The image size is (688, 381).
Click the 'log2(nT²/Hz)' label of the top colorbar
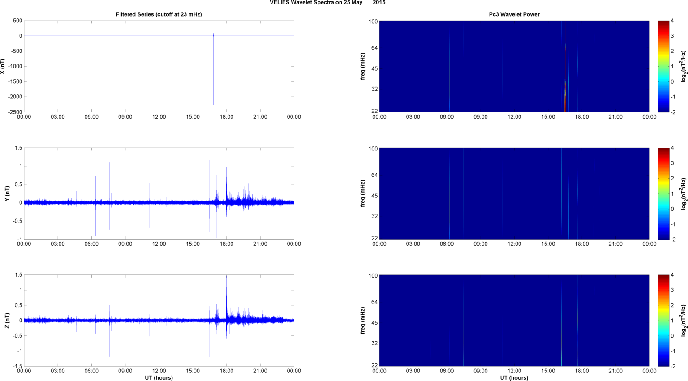pyautogui.click(x=684, y=66)
